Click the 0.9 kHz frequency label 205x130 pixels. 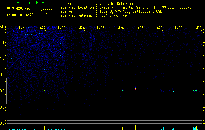(x=3, y=75)
